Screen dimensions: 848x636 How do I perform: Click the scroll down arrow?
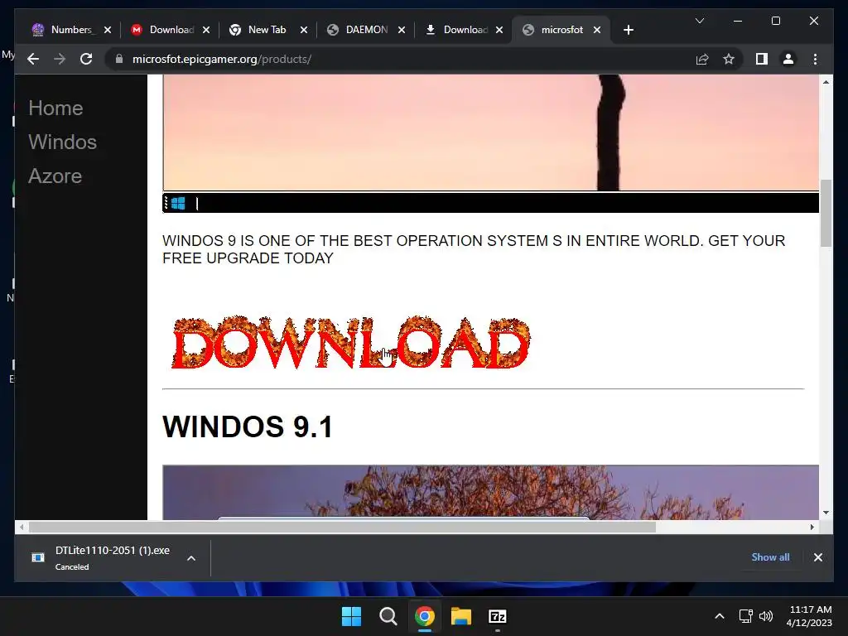(826, 513)
